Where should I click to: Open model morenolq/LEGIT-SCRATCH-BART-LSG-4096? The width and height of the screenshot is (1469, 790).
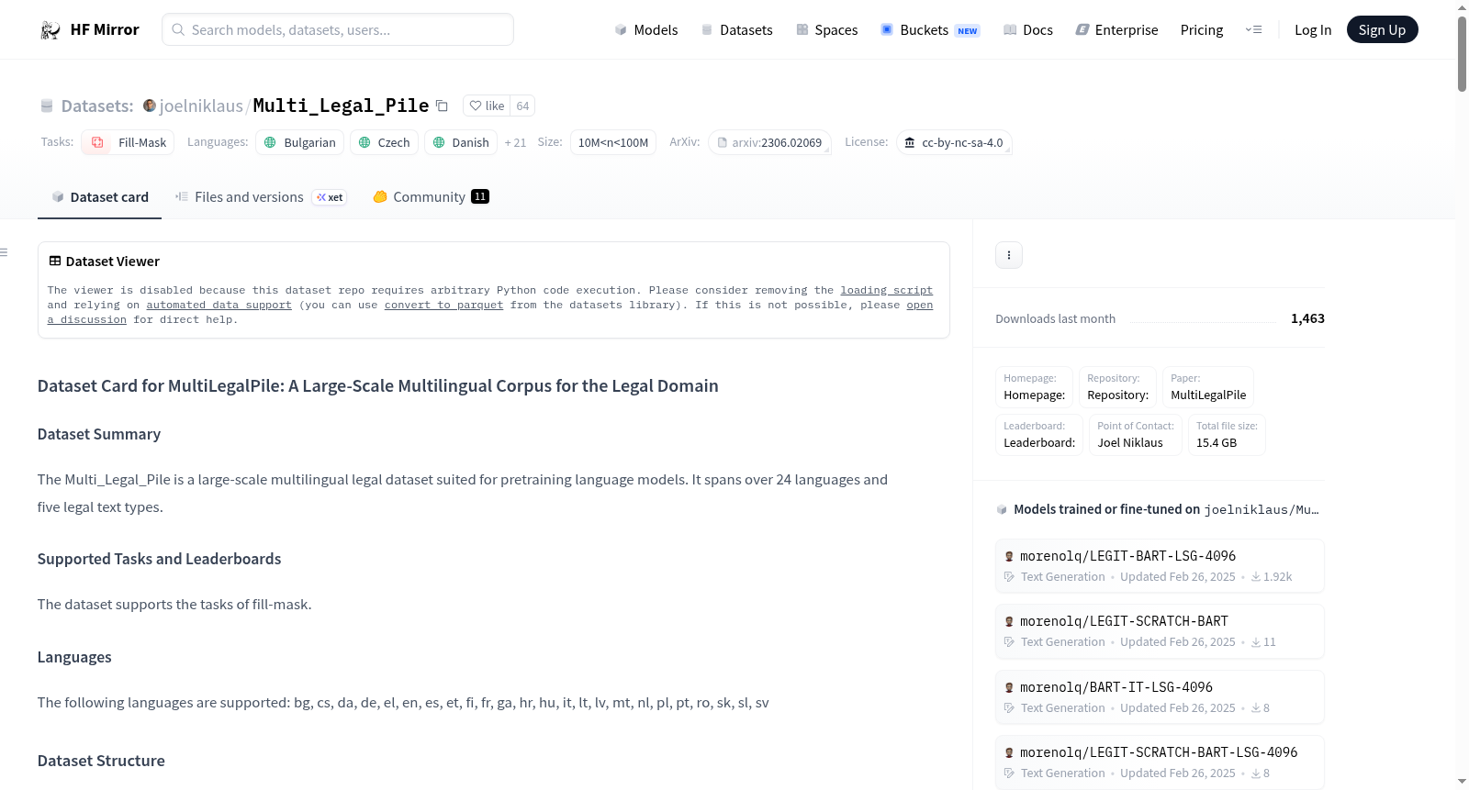click(1160, 762)
